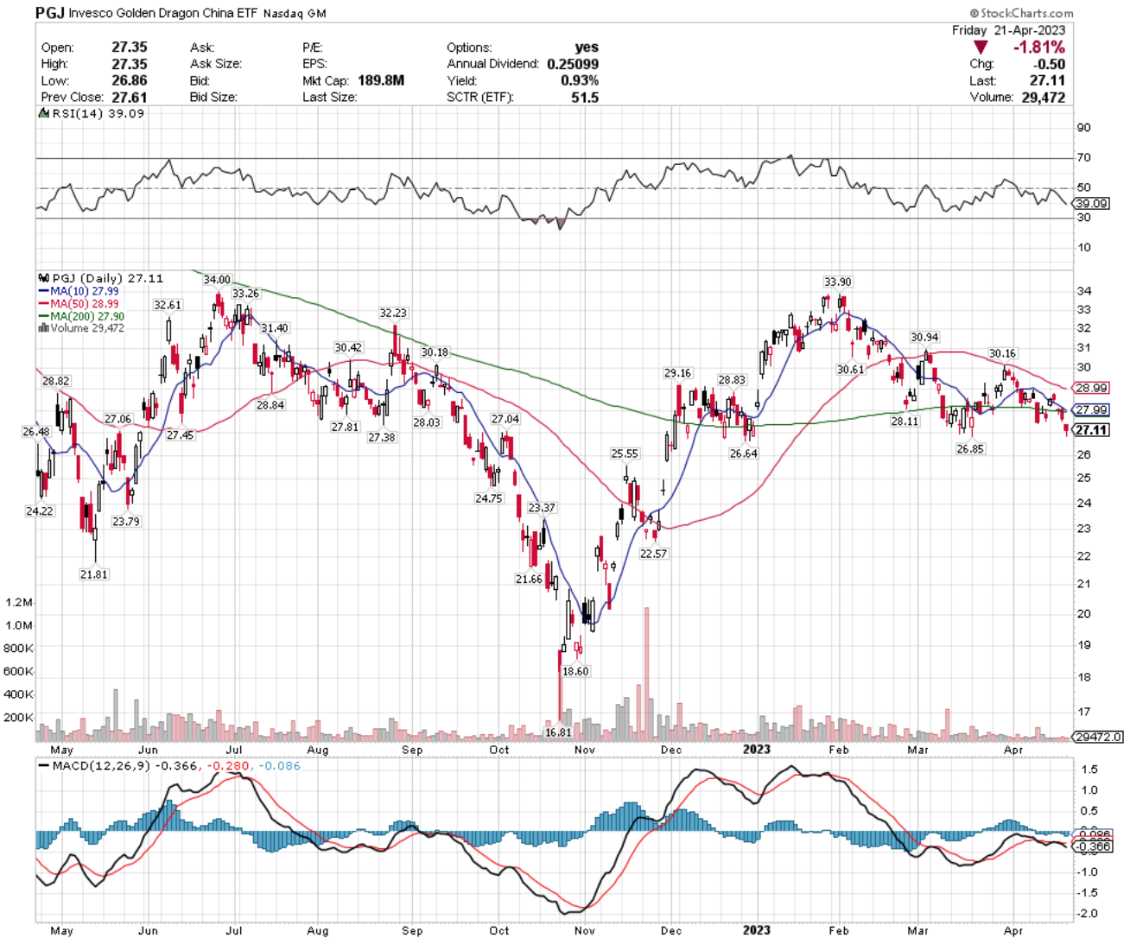Click the 24.22 price label
The height and width of the screenshot is (938, 1130).
point(40,511)
